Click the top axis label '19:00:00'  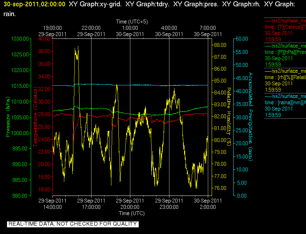pos(52,28)
